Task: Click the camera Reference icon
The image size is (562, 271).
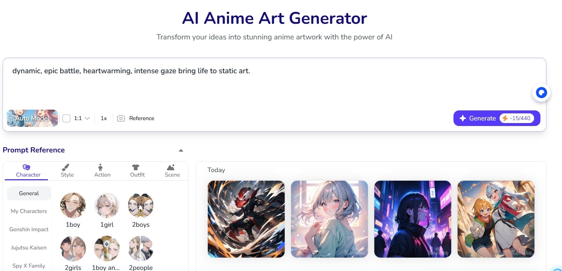Action: pos(121,118)
